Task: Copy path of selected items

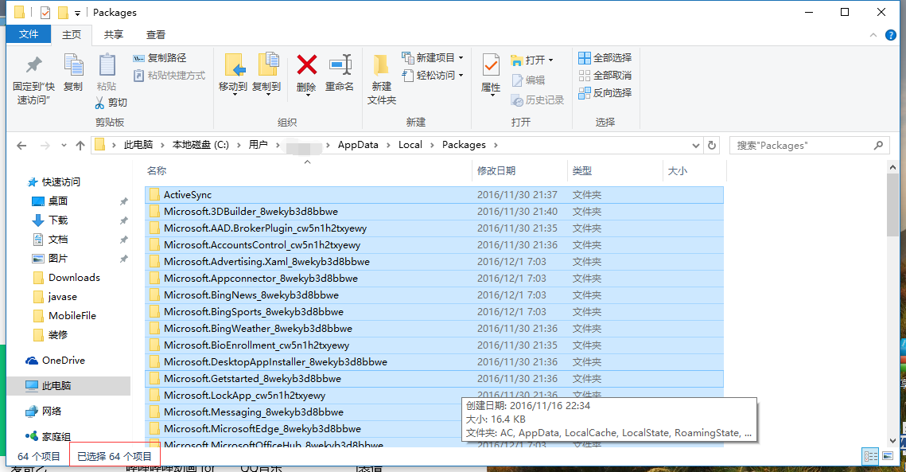Action: pyautogui.click(x=160, y=58)
